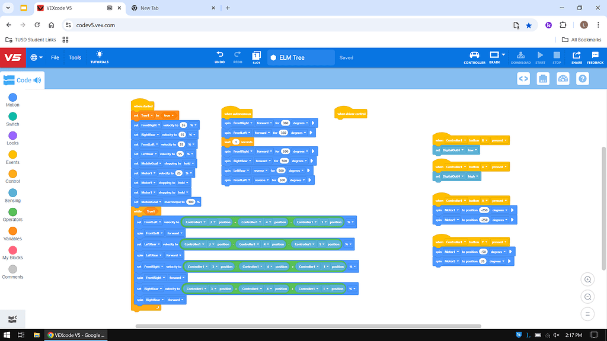Select the Motion block category
The height and width of the screenshot is (341, 607).
12,100
